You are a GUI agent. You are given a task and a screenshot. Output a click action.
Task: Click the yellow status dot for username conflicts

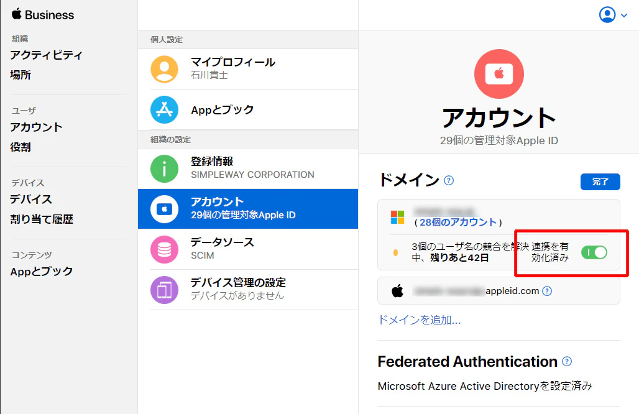pos(395,252)
